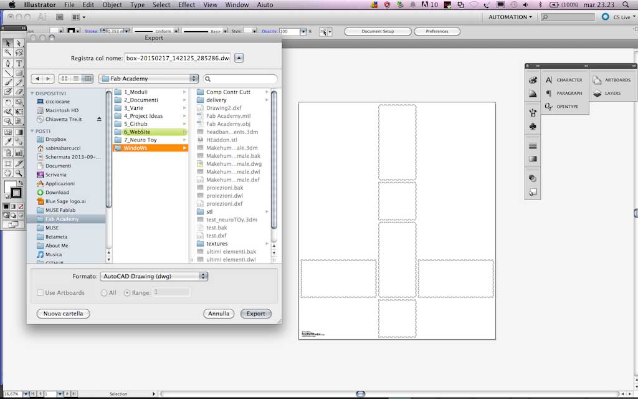Open the Brushes panel icon

(x=533, y=113)
